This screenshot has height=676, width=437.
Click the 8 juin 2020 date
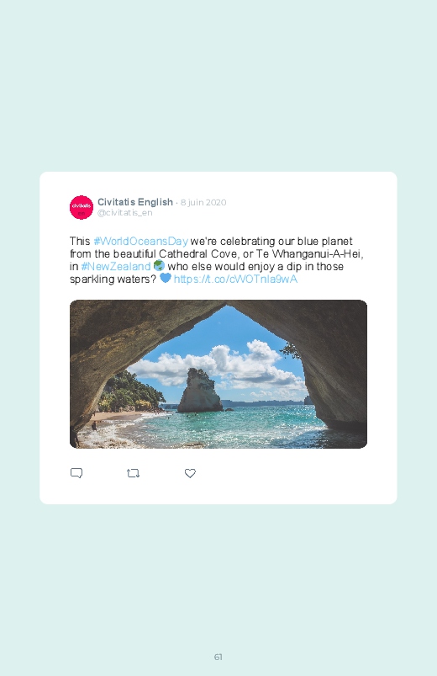[203, 202]
